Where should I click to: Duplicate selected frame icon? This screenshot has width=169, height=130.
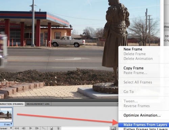tap(51, 128)
